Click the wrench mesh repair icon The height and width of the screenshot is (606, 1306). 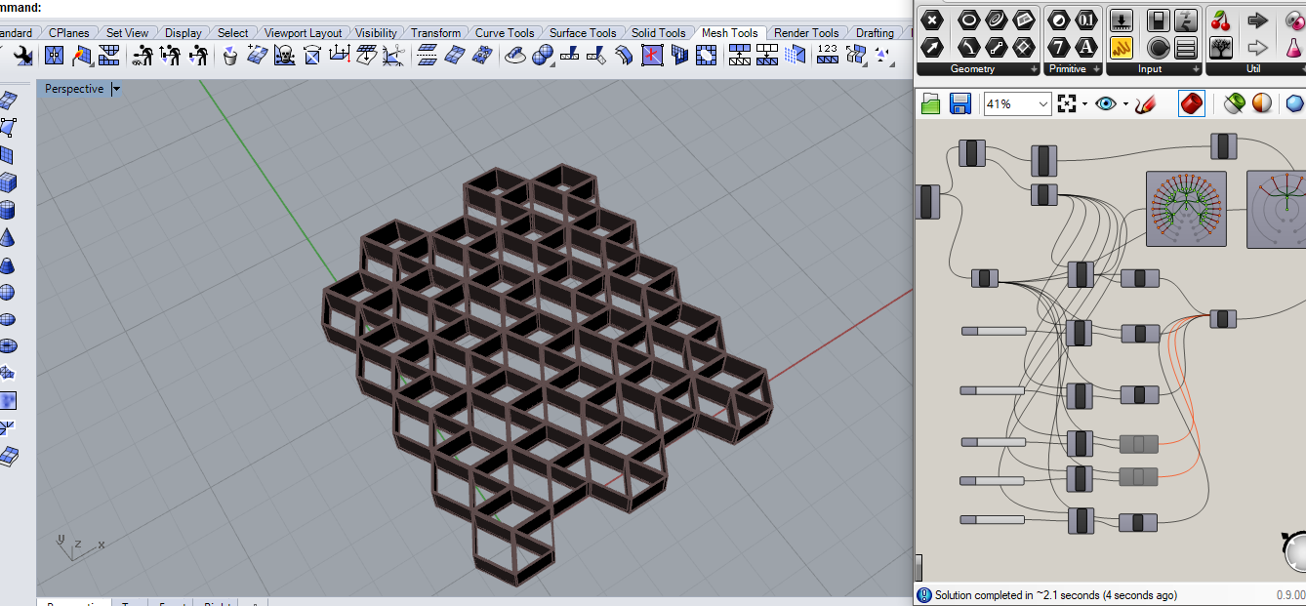point(22,55)
